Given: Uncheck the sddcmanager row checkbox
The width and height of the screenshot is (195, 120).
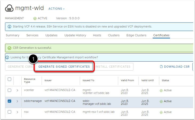Looking at the screenshot, I should pyautogui.click(x=9, y=101).
